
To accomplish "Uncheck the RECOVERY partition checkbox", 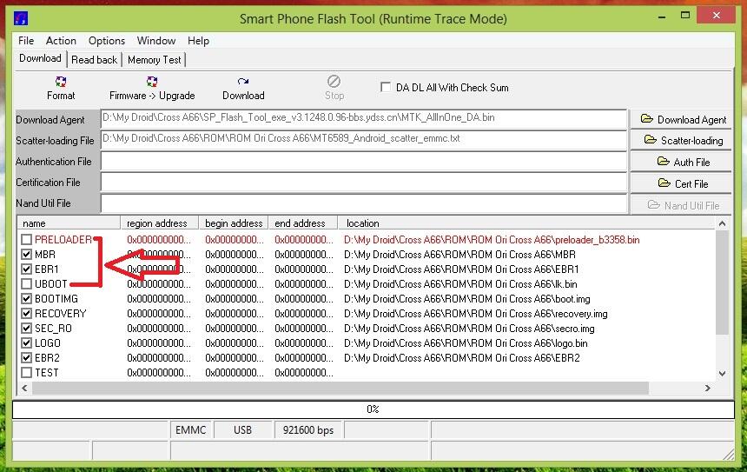I will (27, 313).
